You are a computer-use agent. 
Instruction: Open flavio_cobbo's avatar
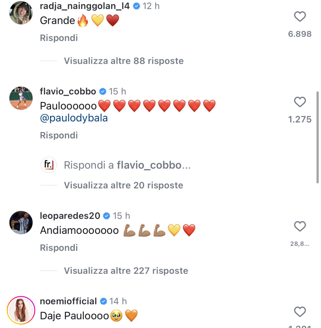21,98
